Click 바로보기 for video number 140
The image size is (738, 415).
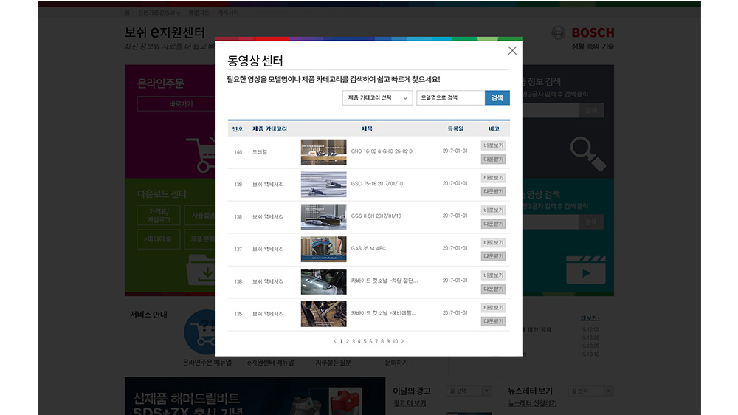493,145
